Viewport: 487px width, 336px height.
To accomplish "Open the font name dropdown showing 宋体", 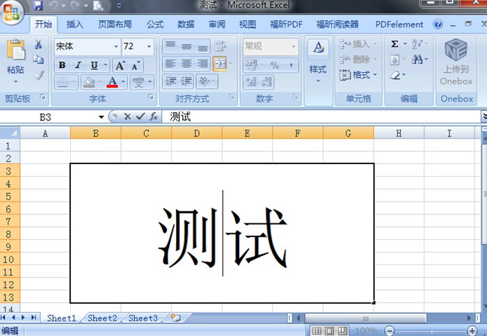I will tap(115, 47).
